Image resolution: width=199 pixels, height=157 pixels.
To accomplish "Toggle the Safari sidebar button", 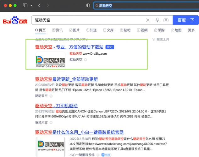I will pos(25,5).
